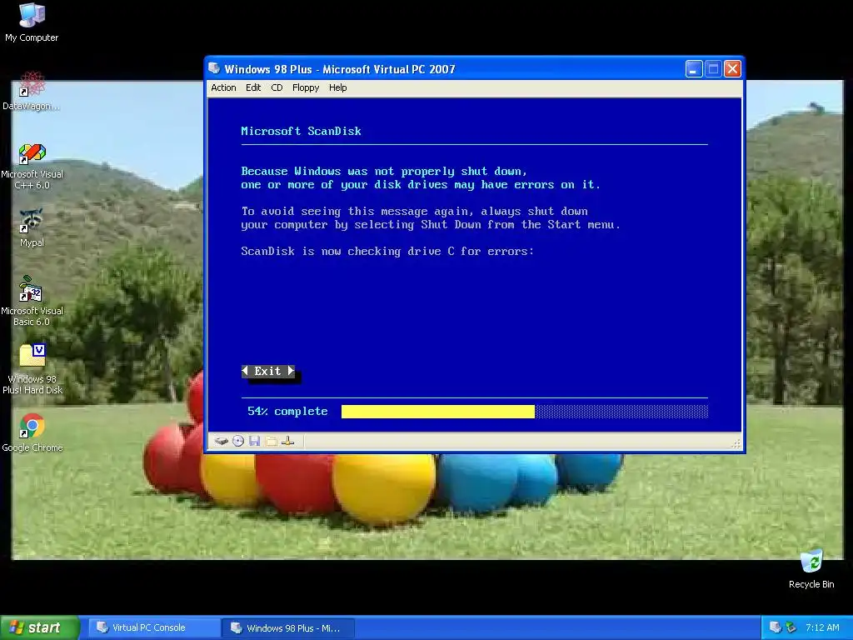
Task: Click the 54% complete text
Action: [x=287, y=412]
